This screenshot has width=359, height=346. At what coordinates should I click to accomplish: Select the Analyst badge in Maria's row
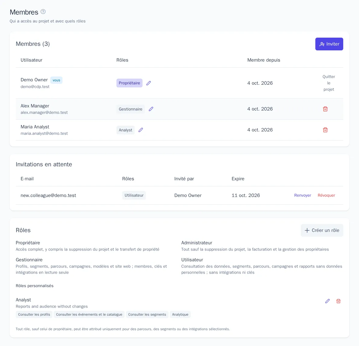(126, 130)
